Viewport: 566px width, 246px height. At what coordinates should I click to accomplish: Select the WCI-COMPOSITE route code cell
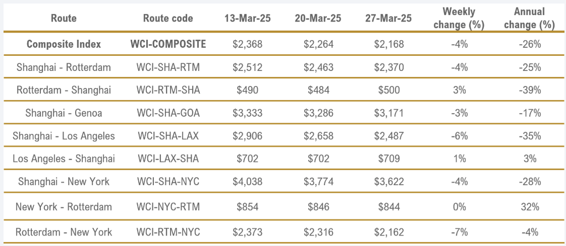tap(168, 44)
